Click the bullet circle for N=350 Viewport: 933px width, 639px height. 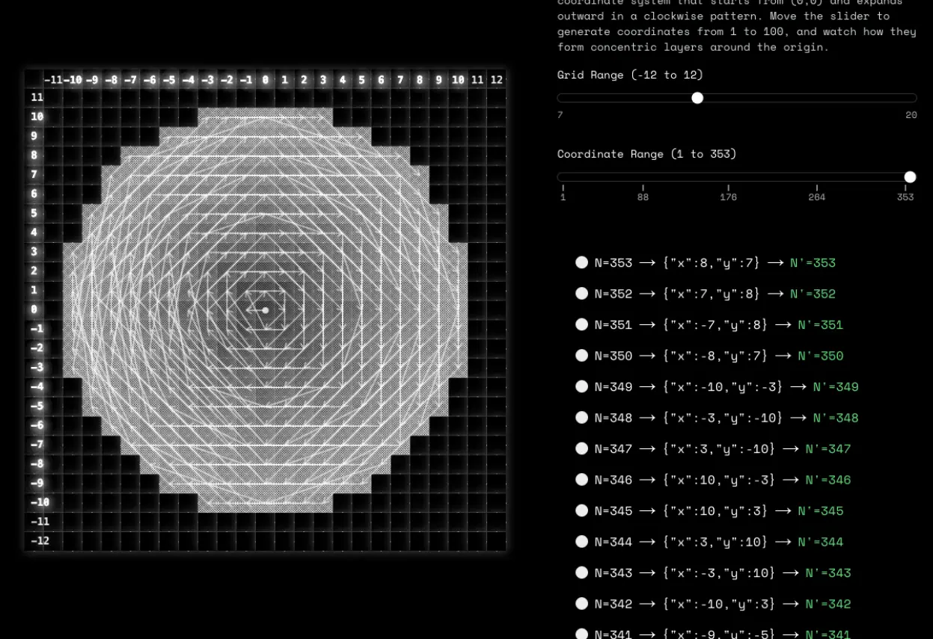click(581, 356)
